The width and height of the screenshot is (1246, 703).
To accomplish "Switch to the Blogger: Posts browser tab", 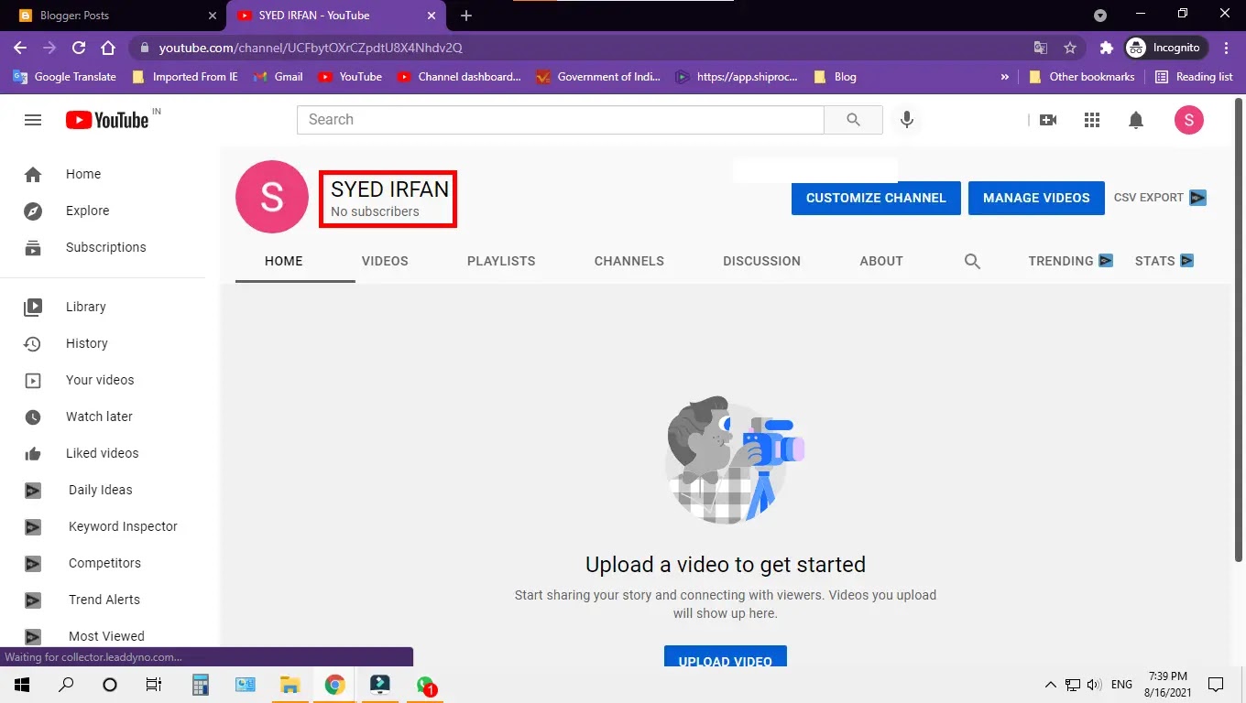I will pyautogui.click(x=113, y=16).
